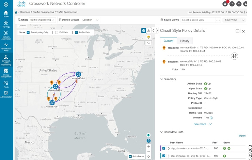252x160 pixels.
Task: Expand candidate path row with Pref 200
Action: pyautogui.click(x=169, y=148)
